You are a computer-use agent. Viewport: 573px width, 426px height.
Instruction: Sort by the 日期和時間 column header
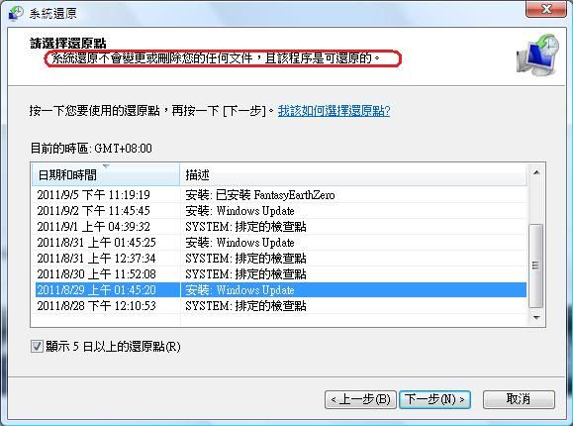[106, 175]
